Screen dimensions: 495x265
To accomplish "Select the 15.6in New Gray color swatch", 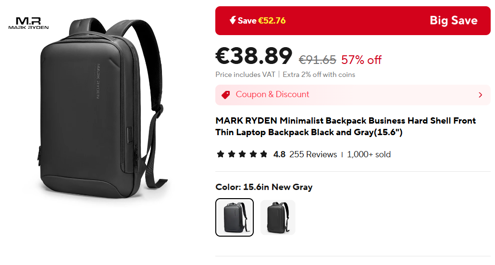I will point(234,217).
